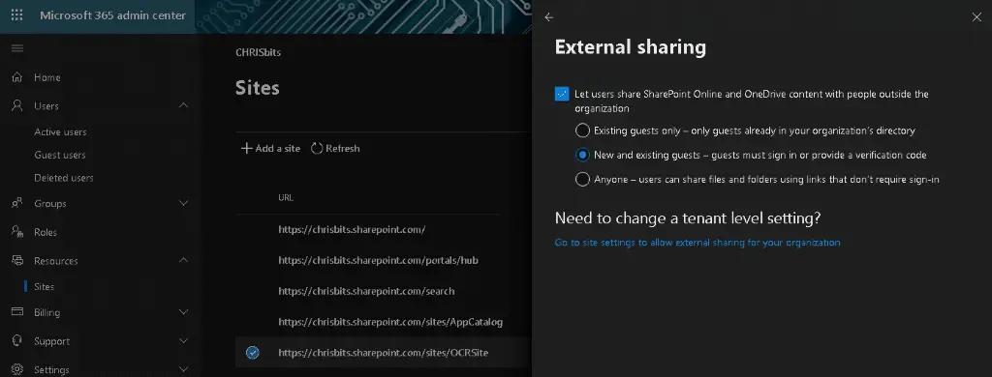The width and height of the screenshot is (992, 377).
Task: Click the Support label in navigation
Action: (x=52, y=341)
